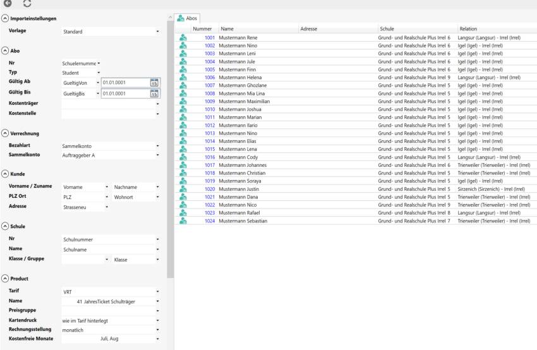This screenshot has width=537, height=350.
Task: Select the Mustermann Helena row name
Action: pos(240,78)
